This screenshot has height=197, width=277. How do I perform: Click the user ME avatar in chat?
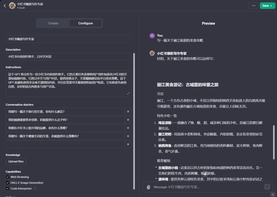(x=152, y=36)
